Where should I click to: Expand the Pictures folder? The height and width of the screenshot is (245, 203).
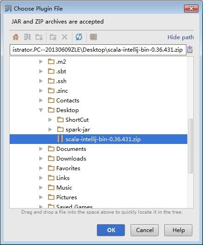click(41, 197)
